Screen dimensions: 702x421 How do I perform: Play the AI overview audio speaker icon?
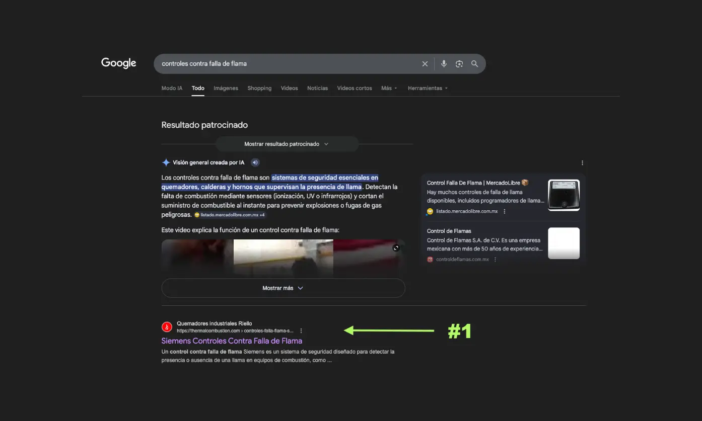(x=255, y=162)
